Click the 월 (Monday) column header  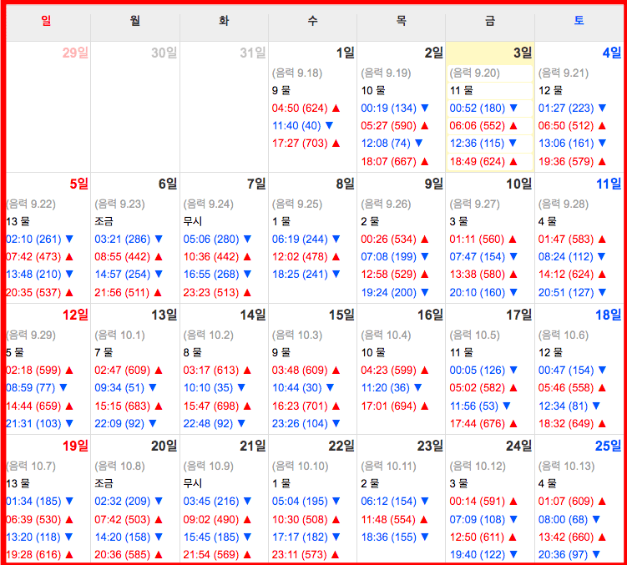point(135,20)
